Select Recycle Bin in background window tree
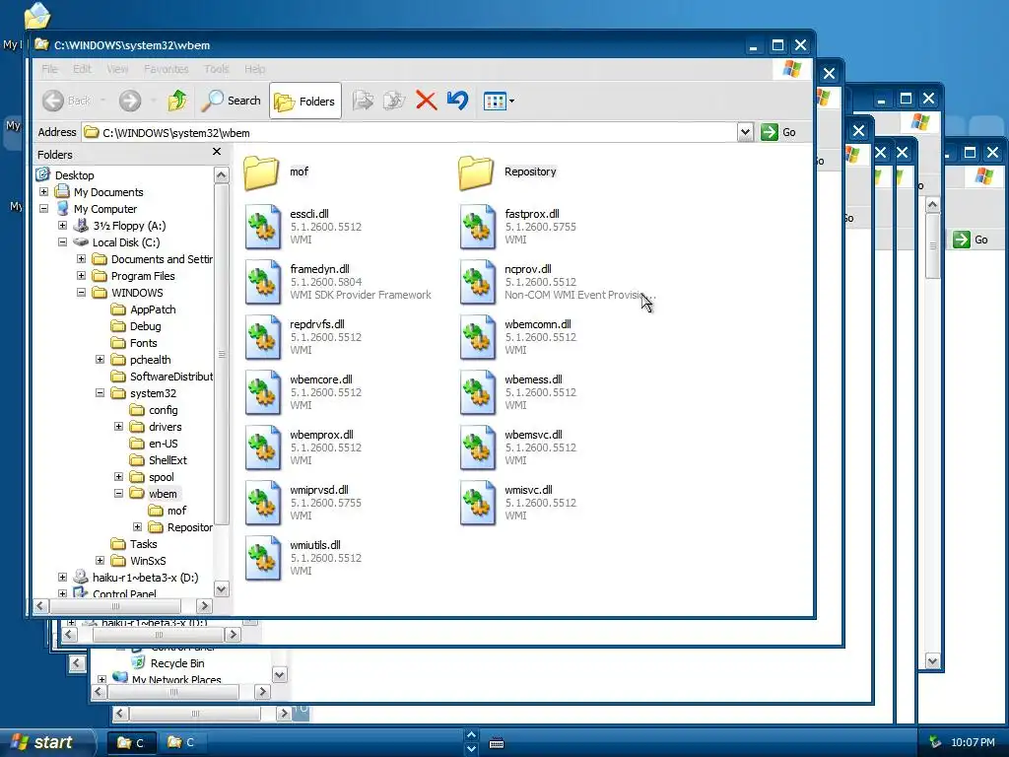Image resolution: width=1009 pixels, height=757 pixels. pyautogui.click(x=177, y=663)
